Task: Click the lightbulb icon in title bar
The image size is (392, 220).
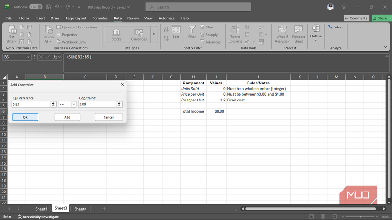Action: pos(344,7)
